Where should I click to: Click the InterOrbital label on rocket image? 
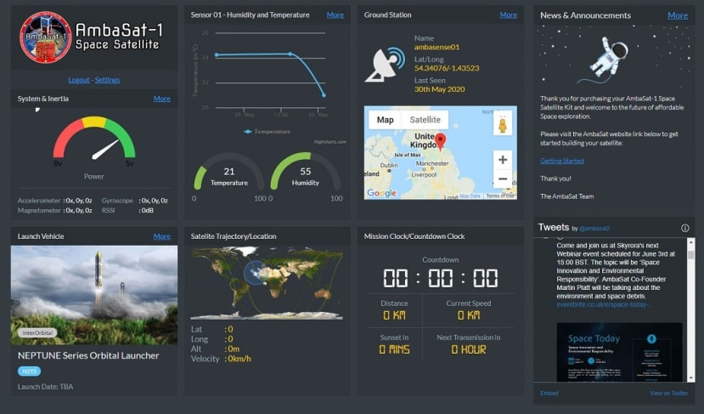click(x=37, y=332)
